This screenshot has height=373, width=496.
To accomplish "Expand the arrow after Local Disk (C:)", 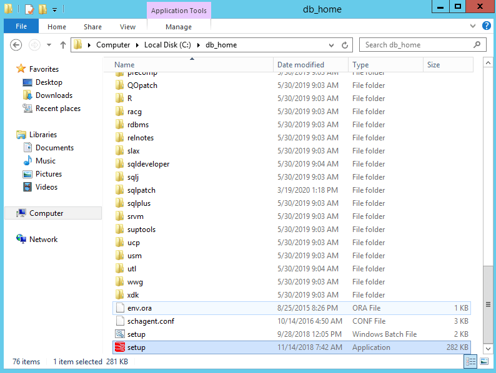I will click(x=199, y=45).
